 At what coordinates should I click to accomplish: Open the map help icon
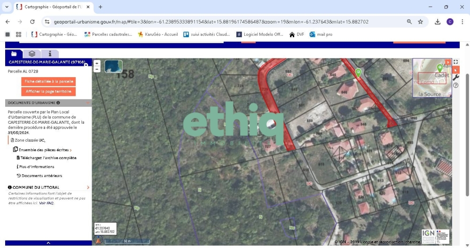pos(455,85)
